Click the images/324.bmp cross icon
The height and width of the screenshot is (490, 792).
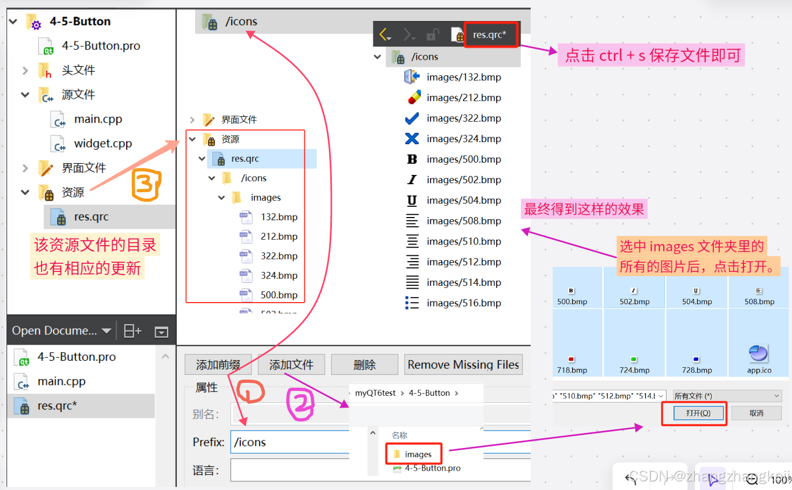coord(412,138)
